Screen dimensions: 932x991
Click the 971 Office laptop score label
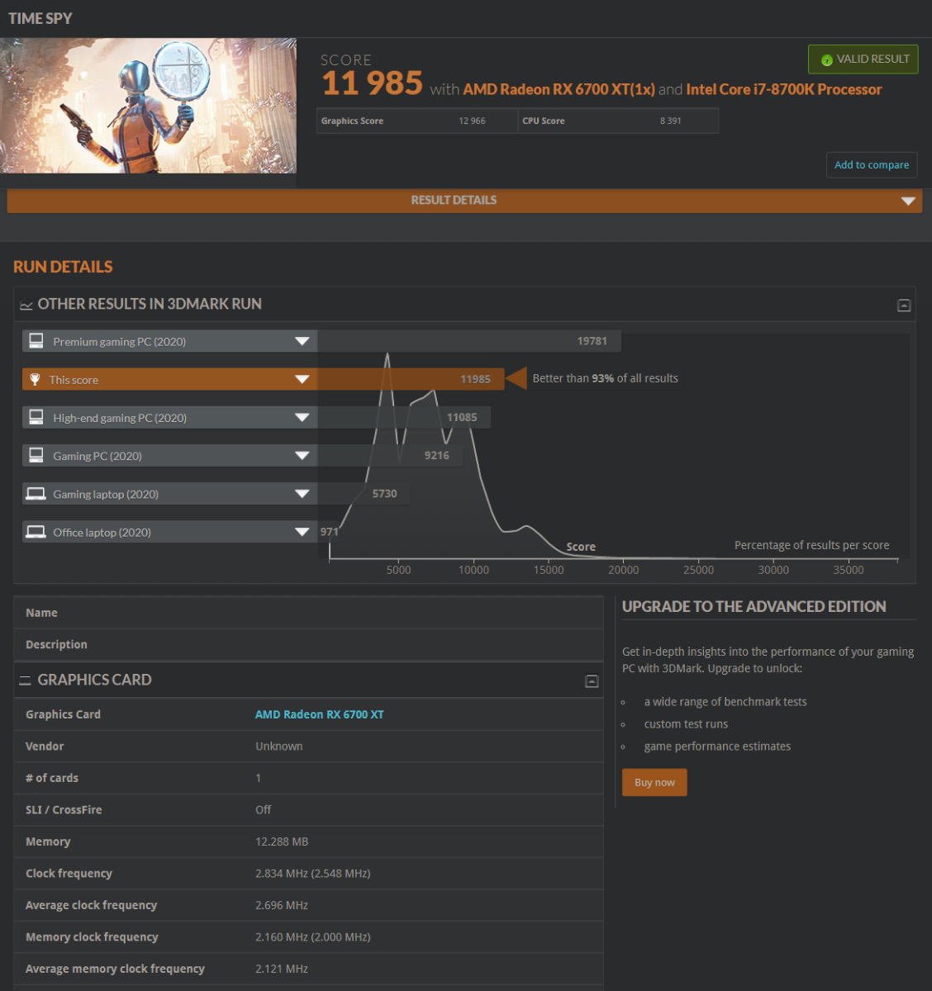coord(329,532)
